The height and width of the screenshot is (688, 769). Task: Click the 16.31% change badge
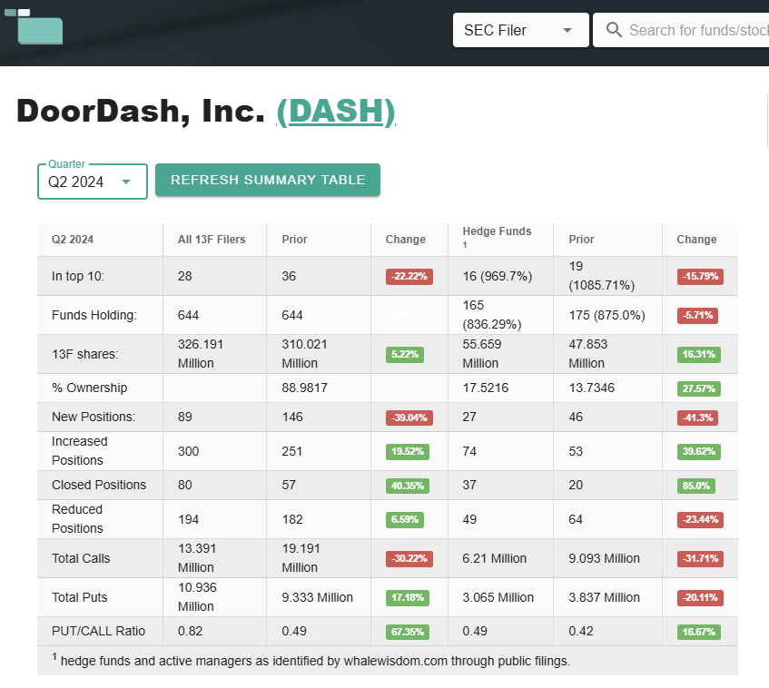click(x=699, y=354)
